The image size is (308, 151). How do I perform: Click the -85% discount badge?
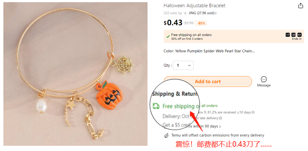(201, 23)
